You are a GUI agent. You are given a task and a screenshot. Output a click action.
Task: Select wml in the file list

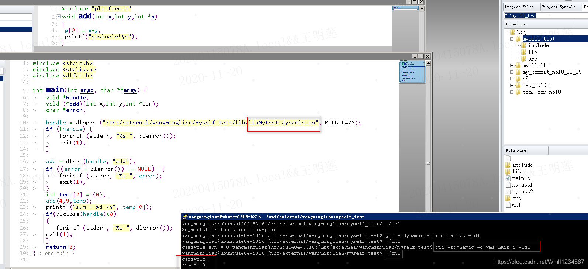[x=516, y=205]
